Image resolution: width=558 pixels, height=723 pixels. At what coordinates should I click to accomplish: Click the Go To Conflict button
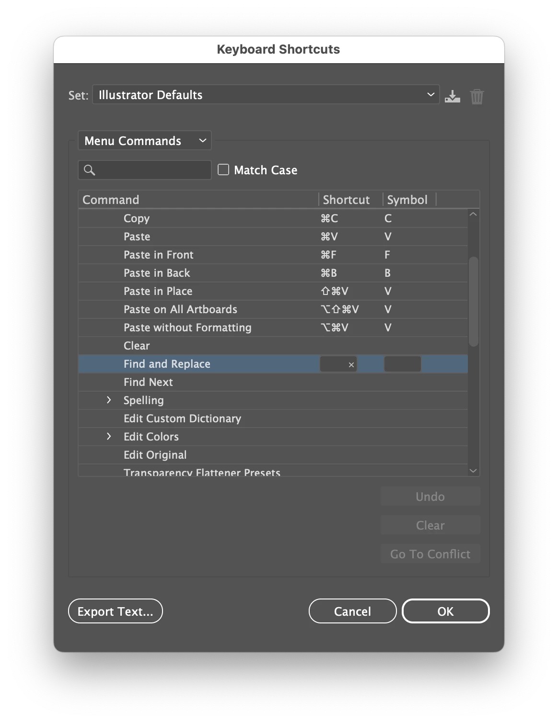tap(430, 554)
